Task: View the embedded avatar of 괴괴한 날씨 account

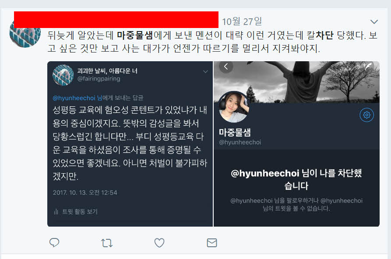Action: click(63, 75)
